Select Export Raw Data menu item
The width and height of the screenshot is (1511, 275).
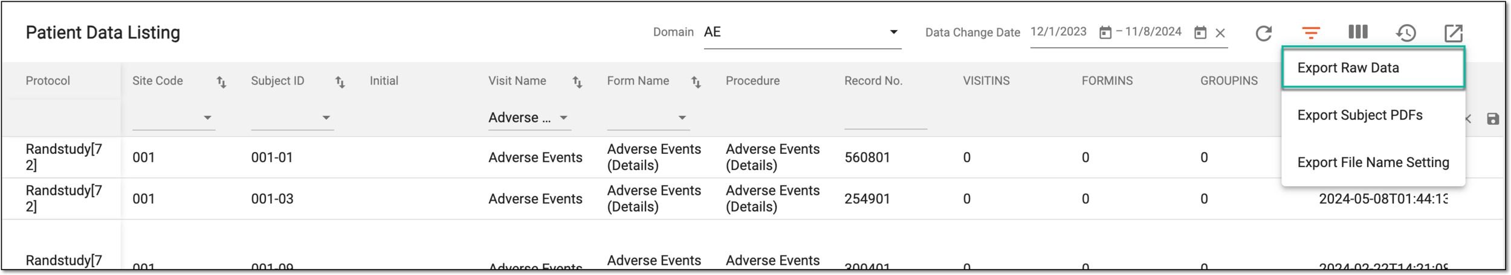(1373, 68)
